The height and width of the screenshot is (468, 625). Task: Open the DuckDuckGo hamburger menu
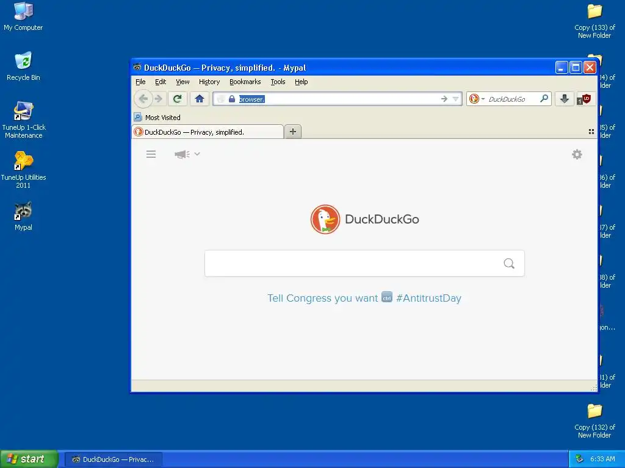[151, 154]
